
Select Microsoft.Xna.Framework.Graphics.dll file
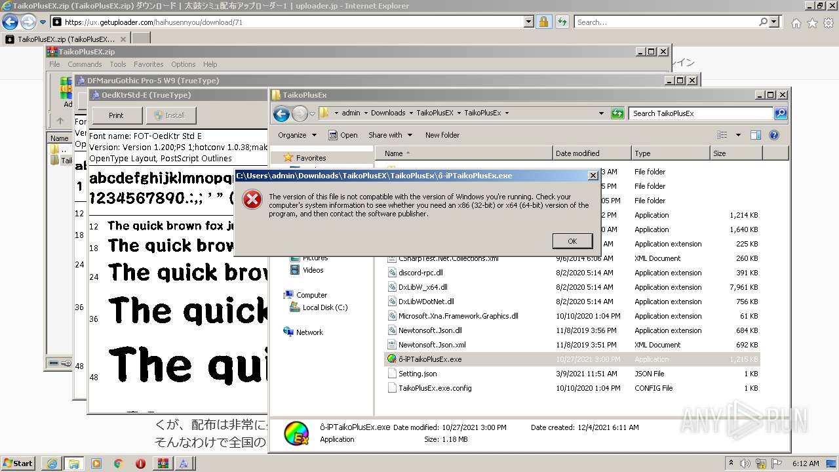coord(458,316)
